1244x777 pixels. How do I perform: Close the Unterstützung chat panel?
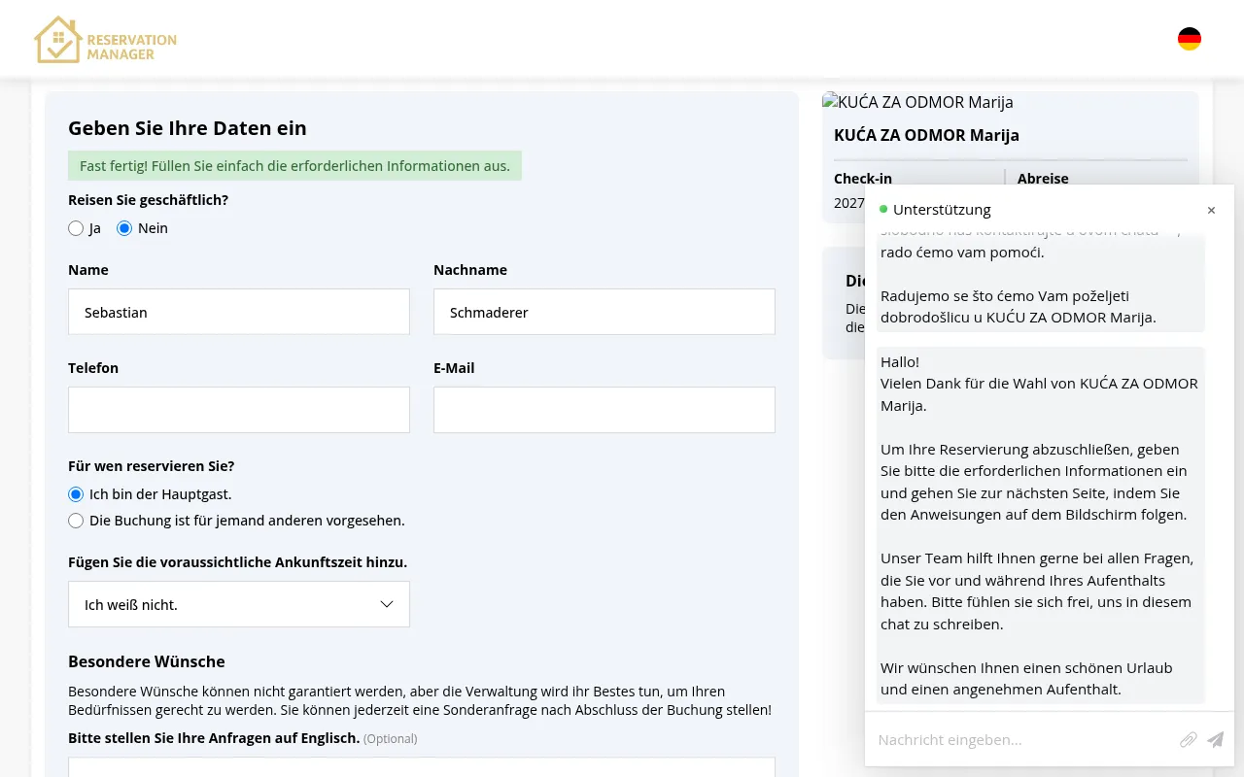(1211, 210)
